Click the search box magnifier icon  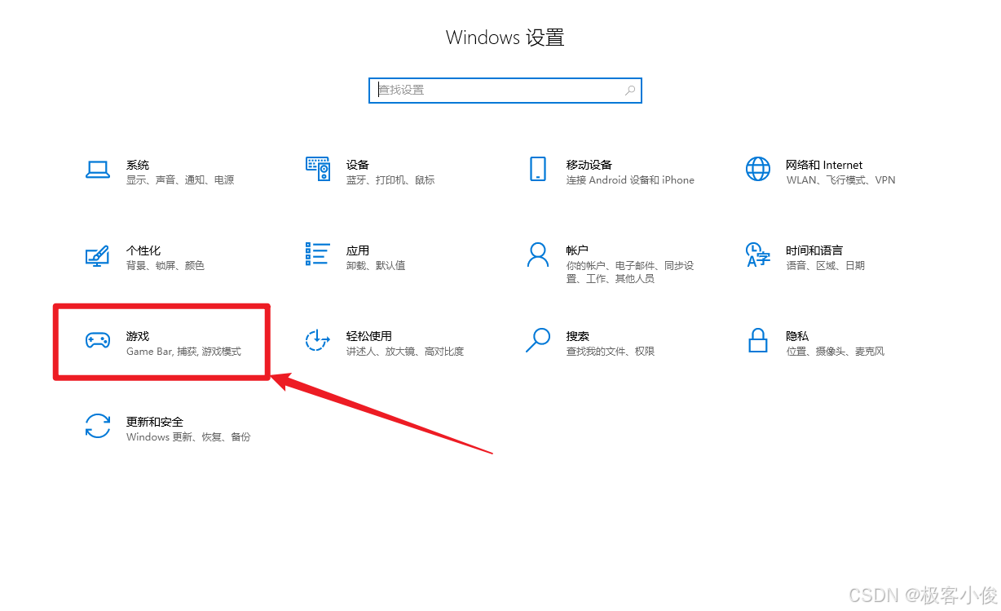tap(630, 91)
